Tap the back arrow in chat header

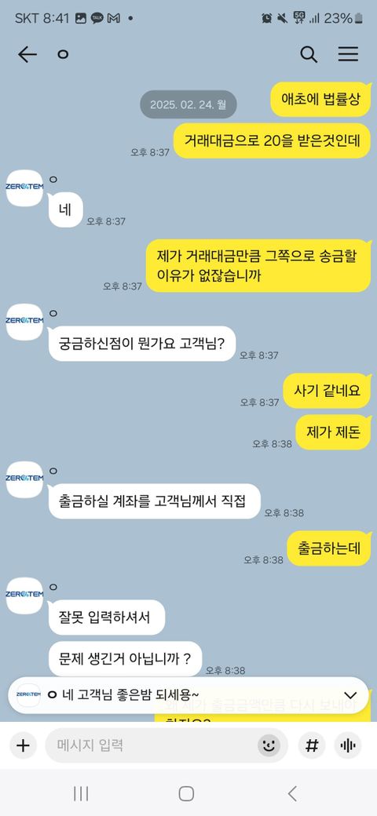coord(27,55)
